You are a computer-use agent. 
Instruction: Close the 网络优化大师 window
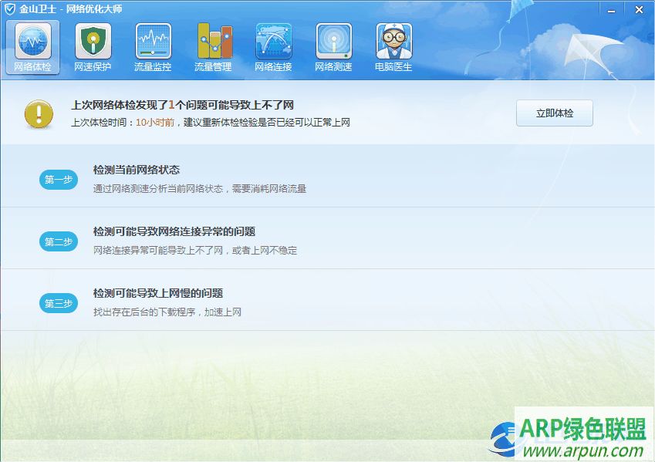(x=638, y=10)
